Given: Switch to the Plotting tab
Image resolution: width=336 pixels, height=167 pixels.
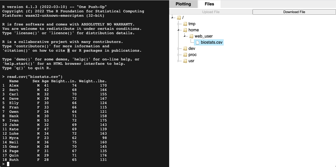Looking at the screenshot, I should point(183,4).
